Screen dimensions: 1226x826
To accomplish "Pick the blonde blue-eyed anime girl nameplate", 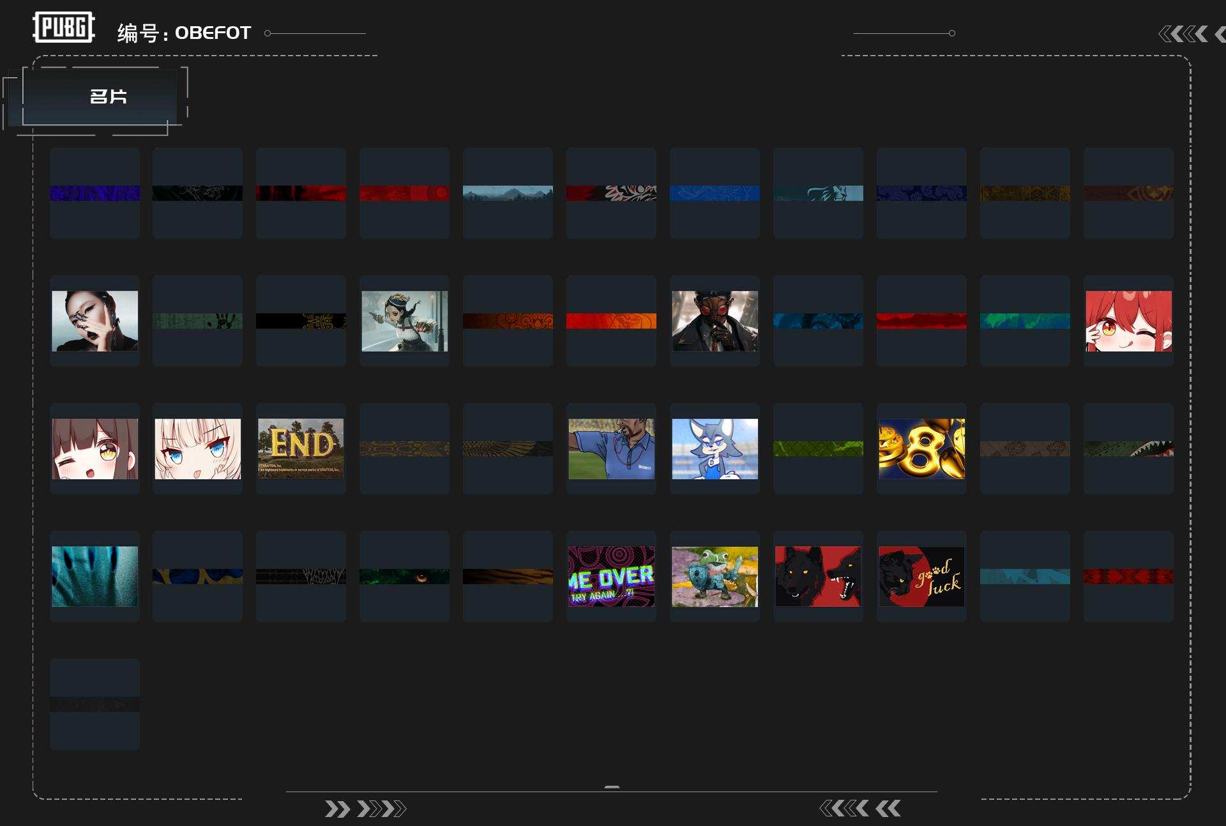I will pos(198,448).
